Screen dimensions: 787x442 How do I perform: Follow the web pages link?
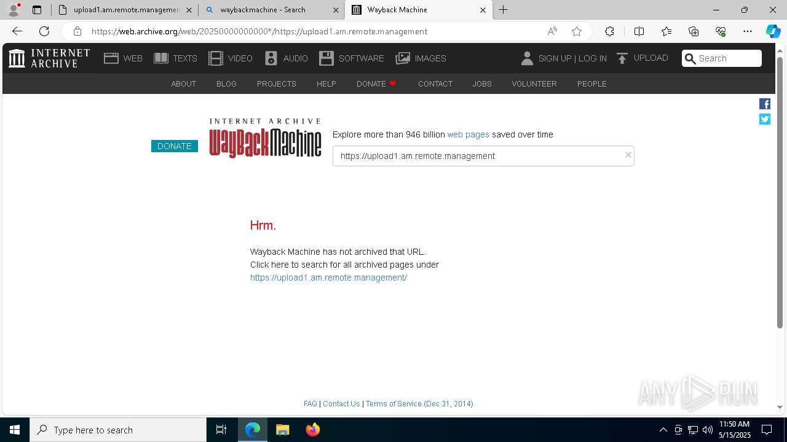[x=469, y=134]
